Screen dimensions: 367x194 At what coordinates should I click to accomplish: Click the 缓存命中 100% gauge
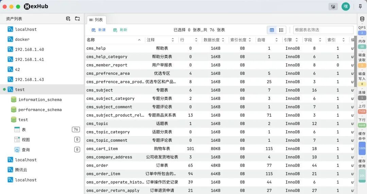pyautogui.click(x=362, y=148)
